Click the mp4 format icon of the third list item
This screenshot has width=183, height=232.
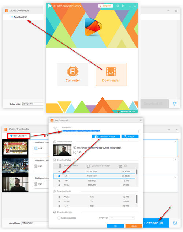36,184
